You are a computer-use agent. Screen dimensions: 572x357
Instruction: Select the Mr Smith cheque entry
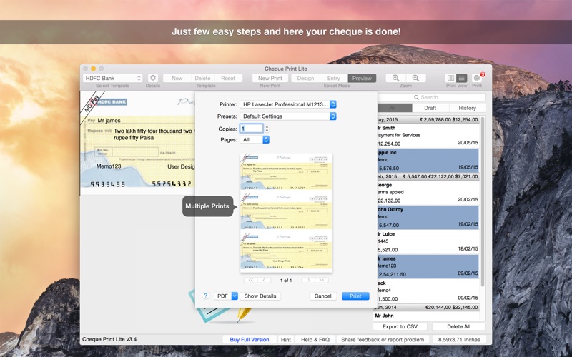(x=426, y=135)
